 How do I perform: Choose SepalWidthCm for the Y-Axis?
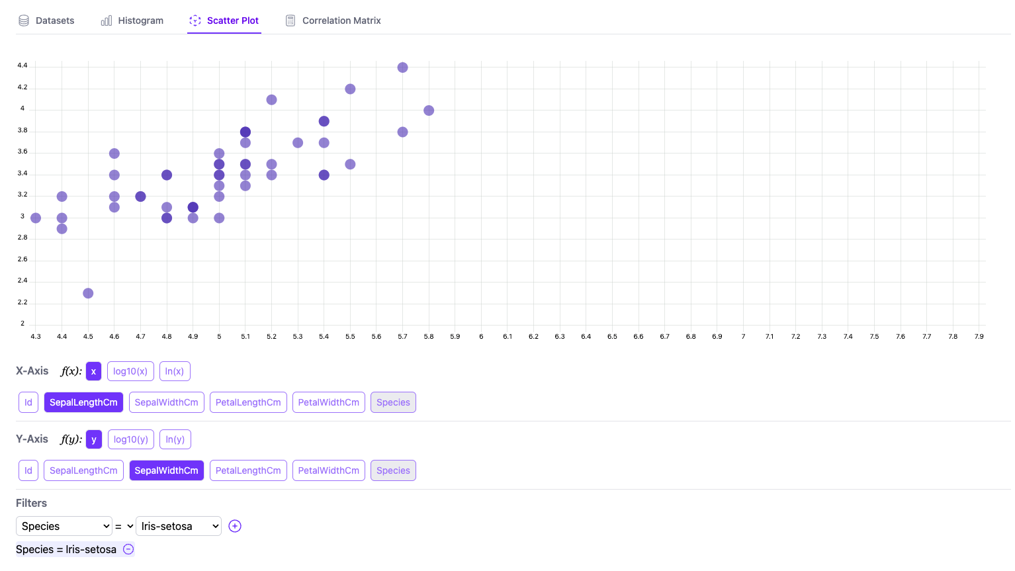167,470
